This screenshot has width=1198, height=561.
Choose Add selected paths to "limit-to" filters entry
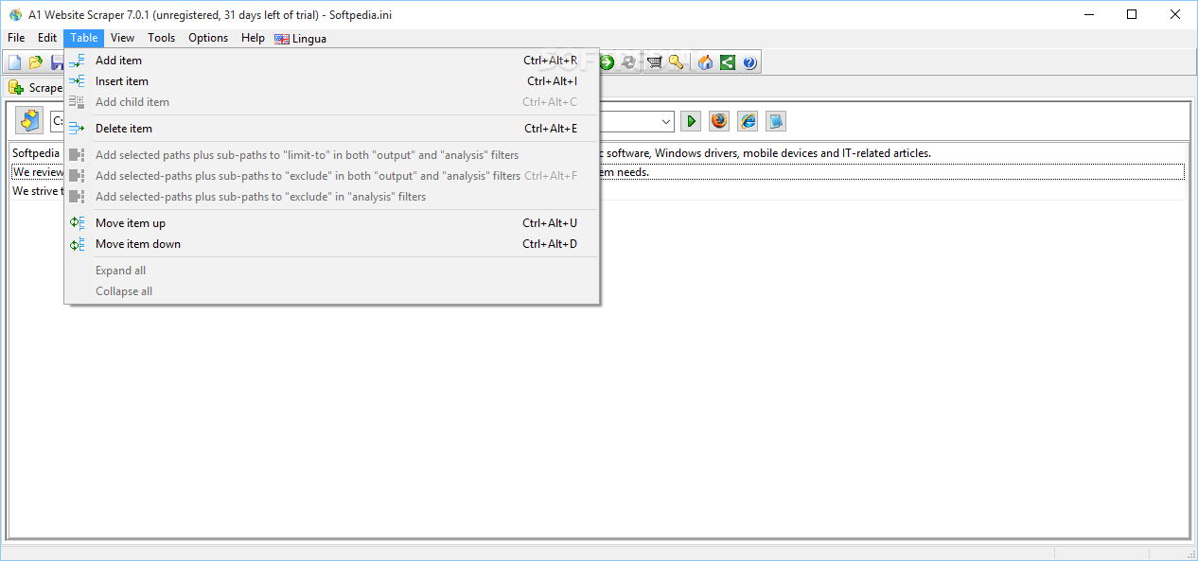point(331,155)
